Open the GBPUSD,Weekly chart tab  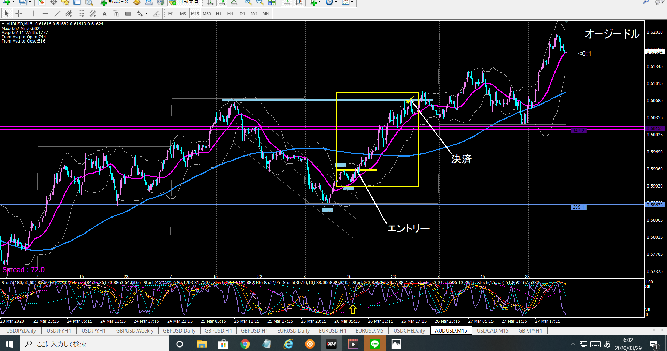click(x=135, y=330)
